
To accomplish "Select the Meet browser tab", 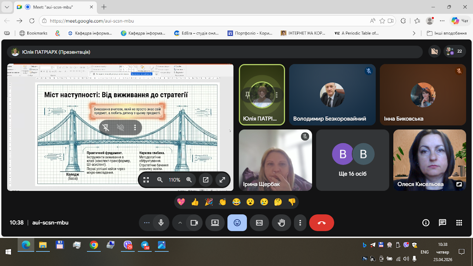I will [x=55, y=7].
